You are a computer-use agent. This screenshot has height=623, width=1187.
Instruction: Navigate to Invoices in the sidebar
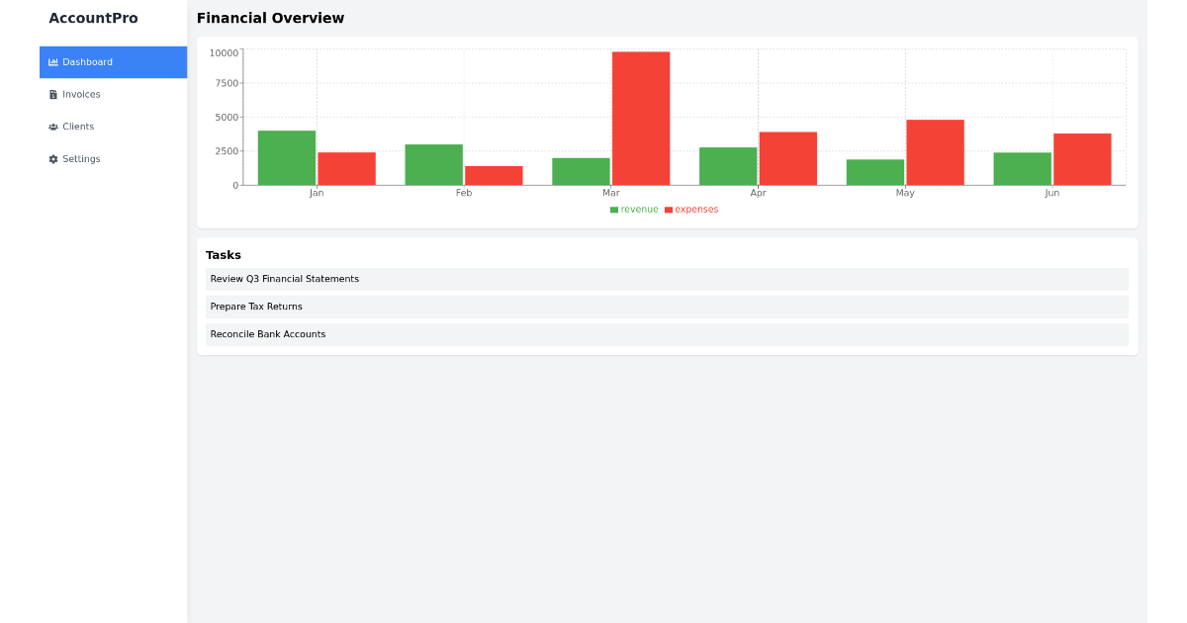[82, 94]
